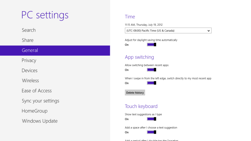Open the Search settings category
Viewport: 251px width, 141px height.
click(x=29, y=30)
